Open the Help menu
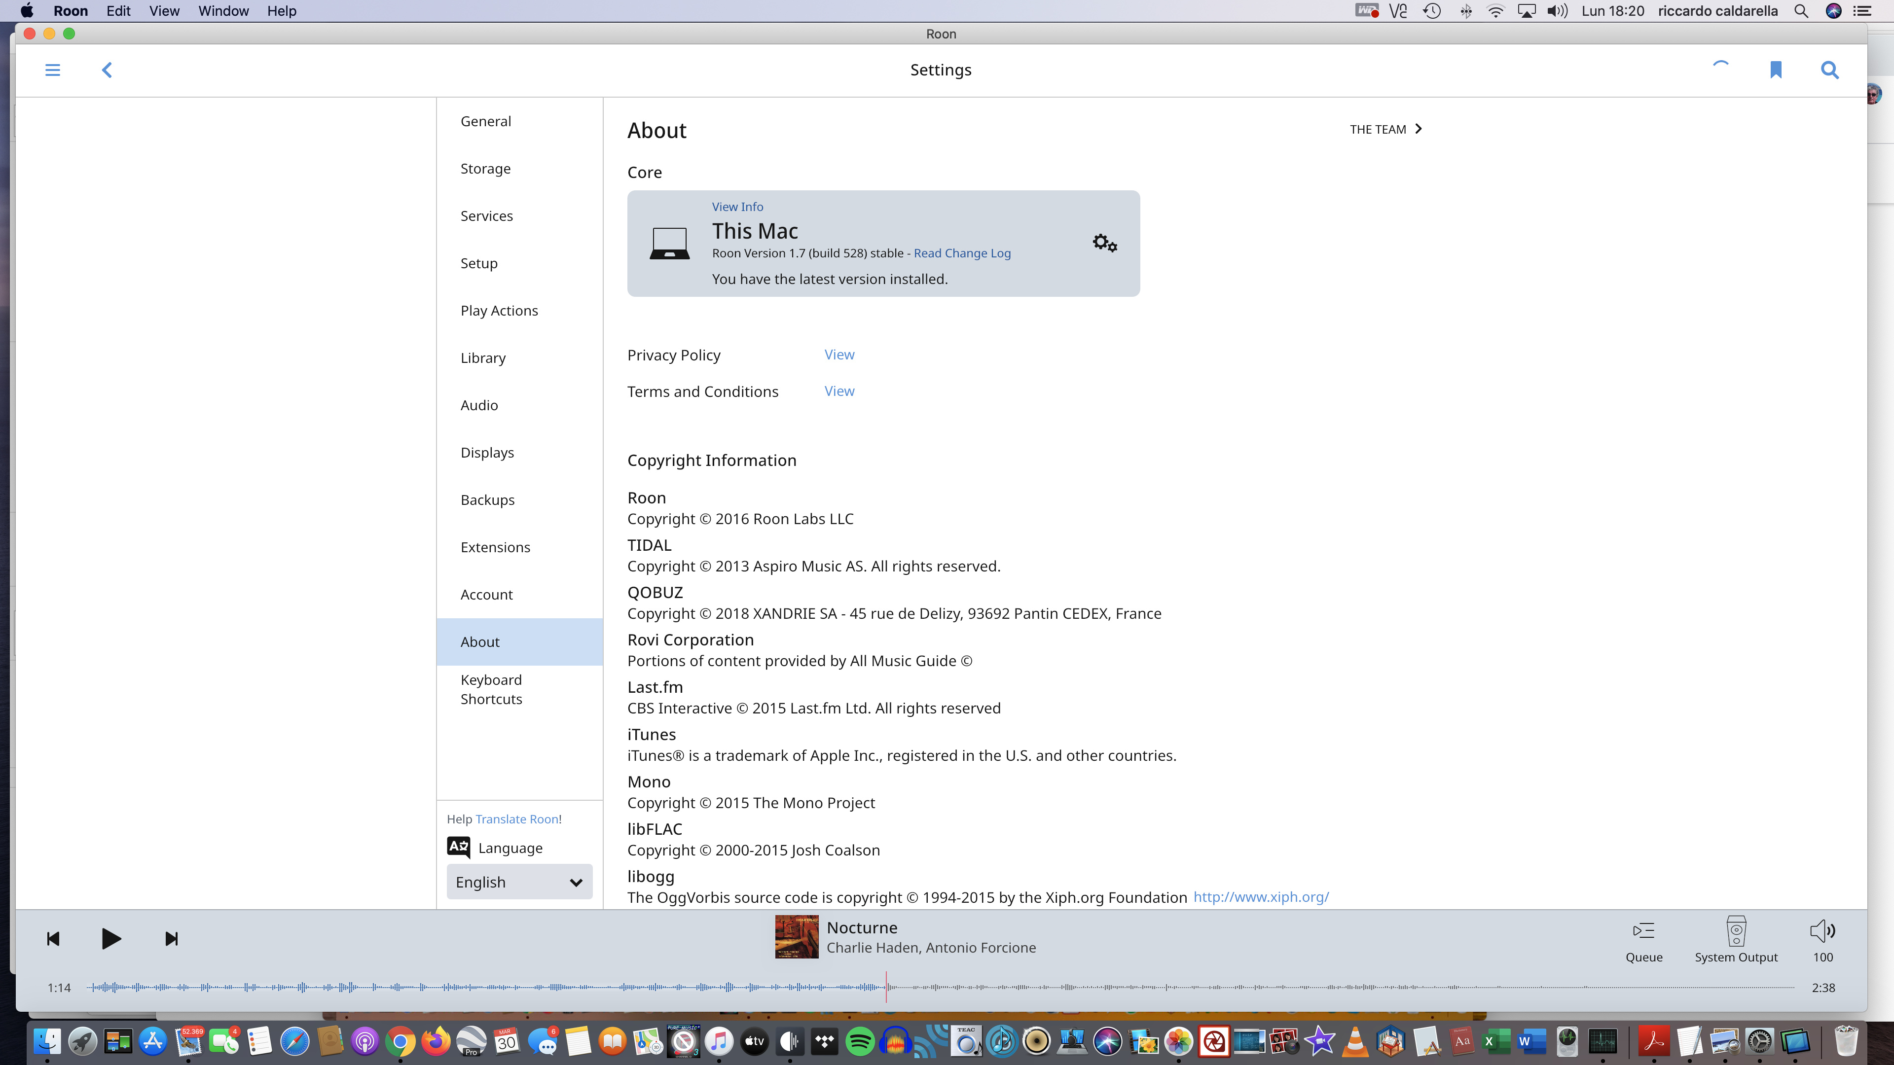The width and height of the screenshot is (1894, 1065). tap(282, 11)
